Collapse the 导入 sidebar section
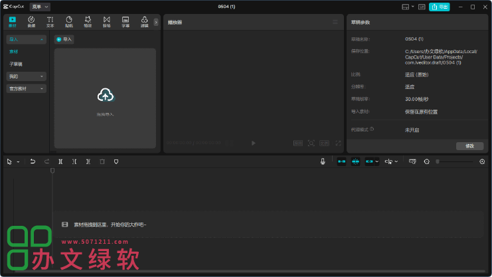This screenshot has height=277, width=492. [x=27, y=39]
